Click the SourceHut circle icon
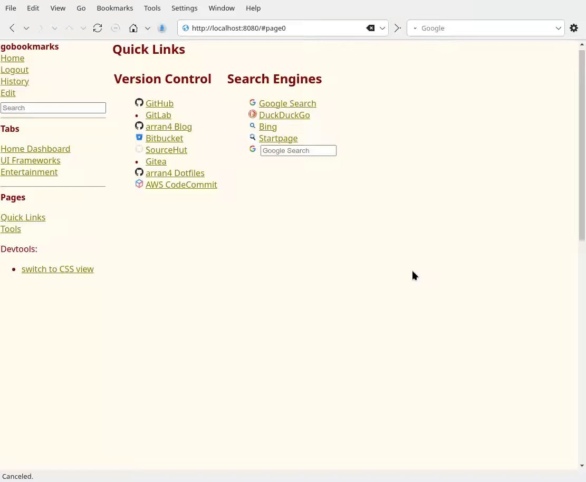Viewport: 586px width, 482px height. point(139,149)
